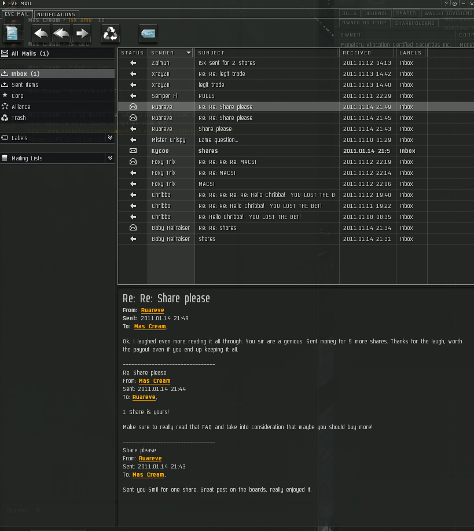Click opened-envelope icon on Ruareve 21:49 row
The width and height of the screenshot is (474, 531).
click(133, 107)
